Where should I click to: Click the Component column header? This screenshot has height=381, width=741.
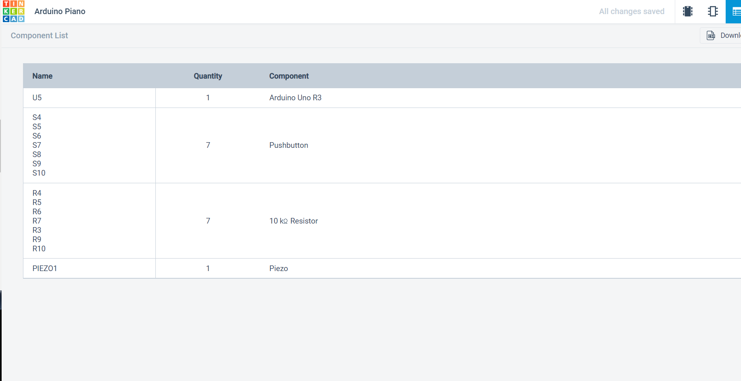[x=289, y=76]
